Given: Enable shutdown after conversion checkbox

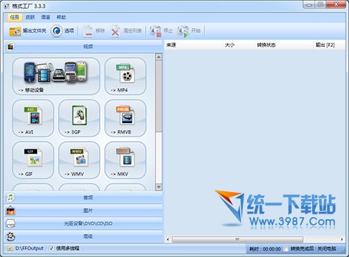Looking at the screenshot, I should (286, 249).
